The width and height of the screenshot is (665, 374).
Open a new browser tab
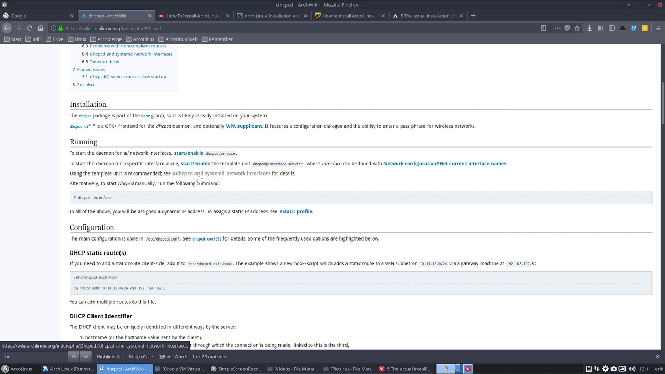pos(473,16)
